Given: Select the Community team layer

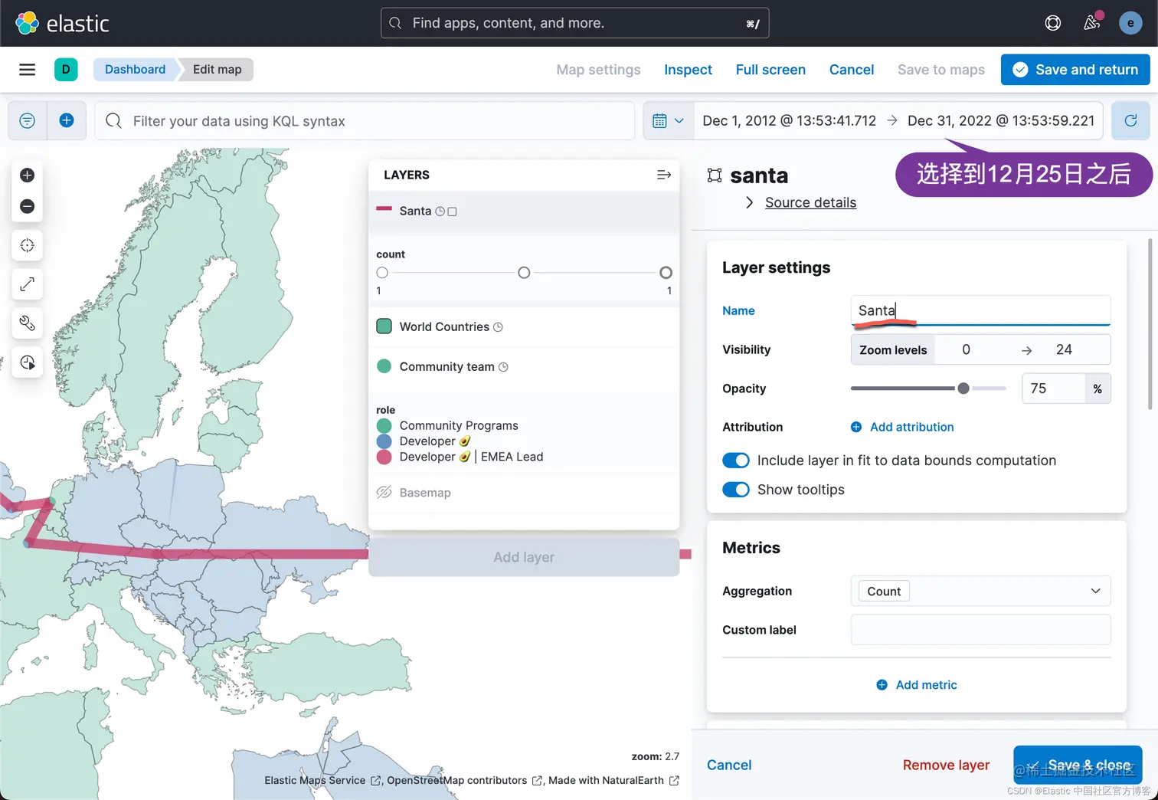Looking at the screenshot, I should [x=447, y=367].
